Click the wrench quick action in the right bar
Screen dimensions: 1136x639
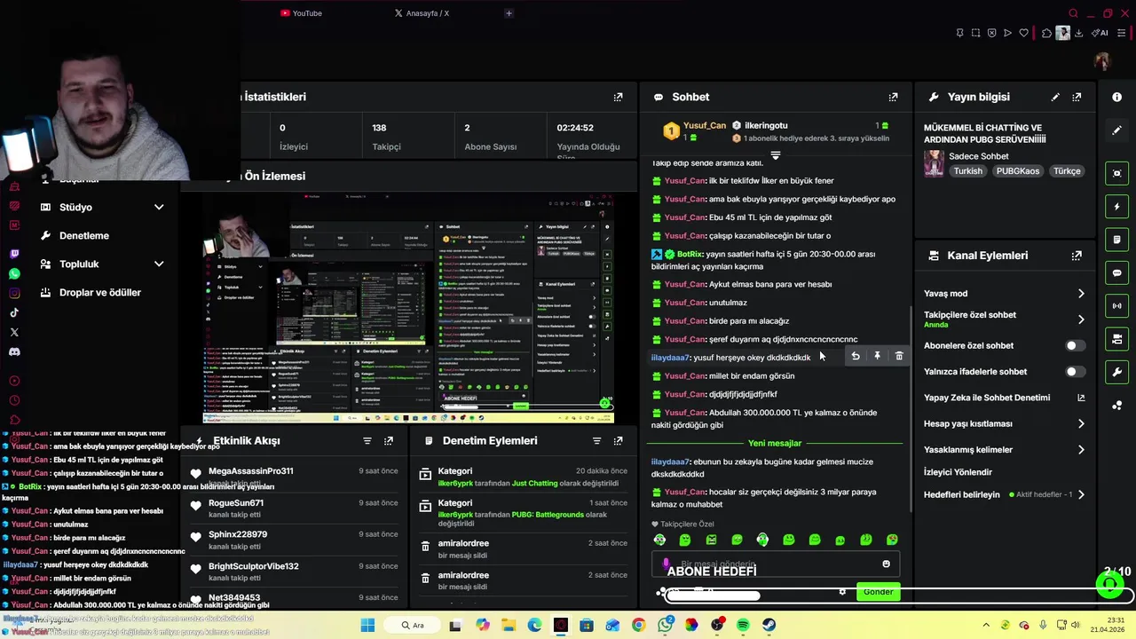pos(1117,372)
